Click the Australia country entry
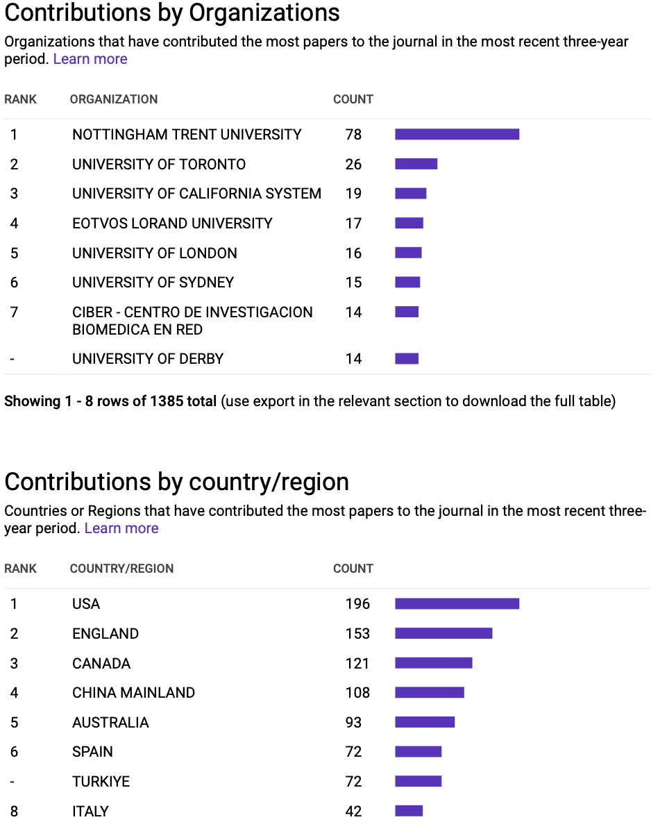 (x=110, y=723)
